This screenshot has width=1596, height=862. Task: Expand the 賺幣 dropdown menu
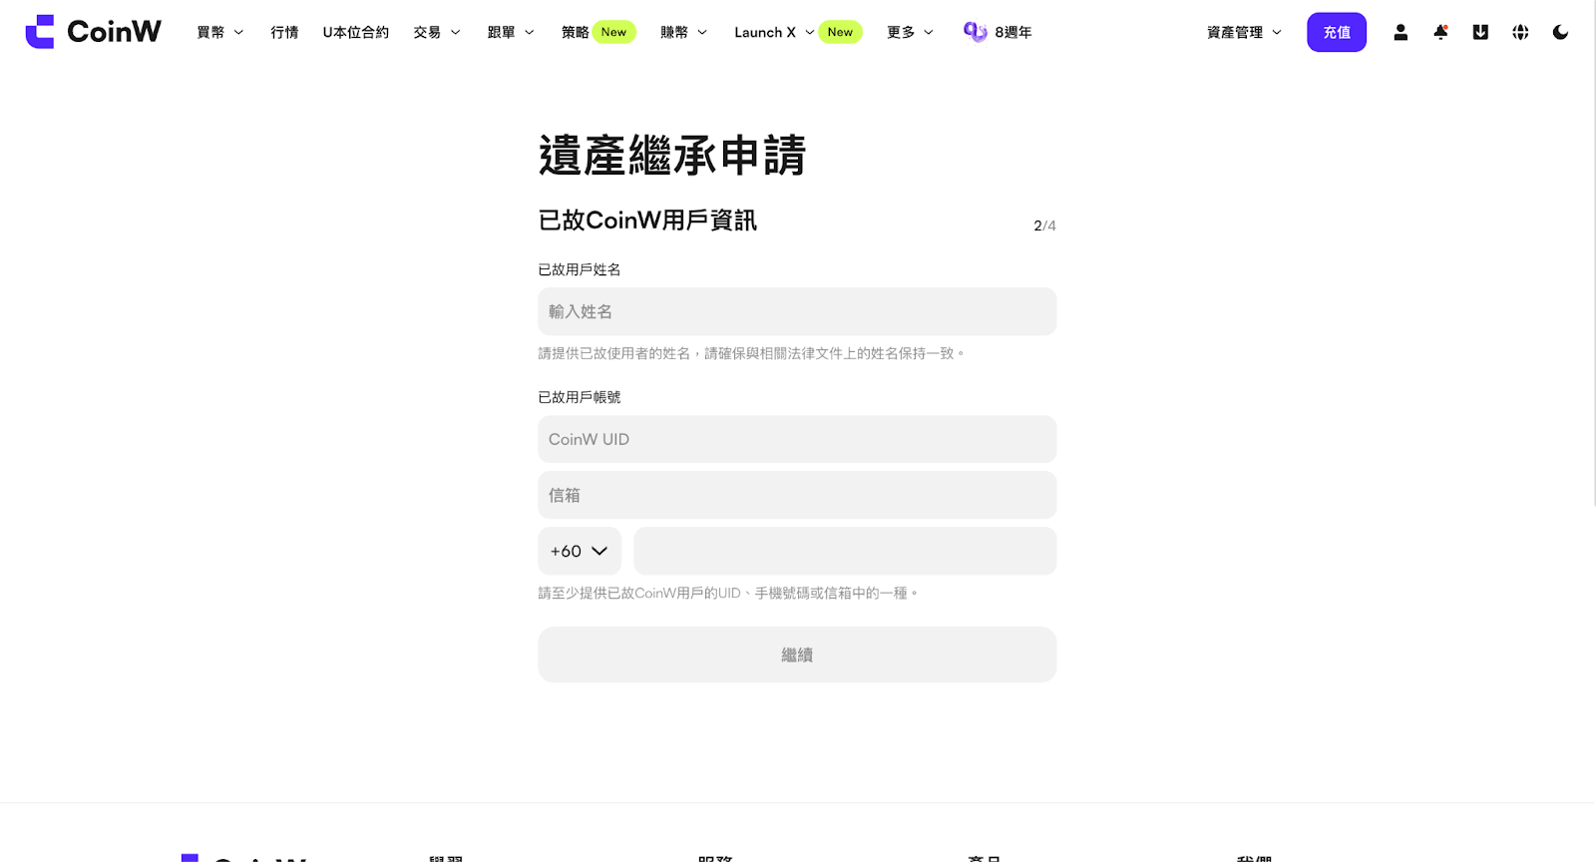coord(684,32)
